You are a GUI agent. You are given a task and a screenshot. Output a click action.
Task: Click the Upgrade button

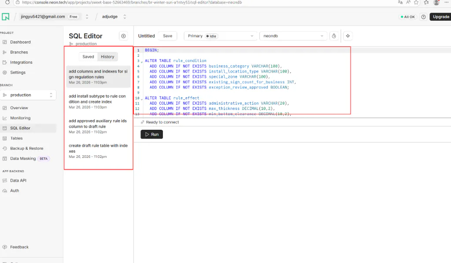coord(440,17)
